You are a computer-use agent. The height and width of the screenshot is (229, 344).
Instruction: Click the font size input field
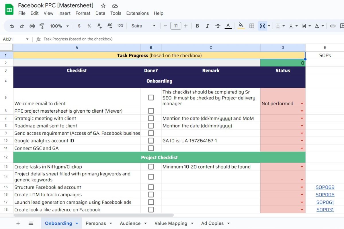point(176,26)
